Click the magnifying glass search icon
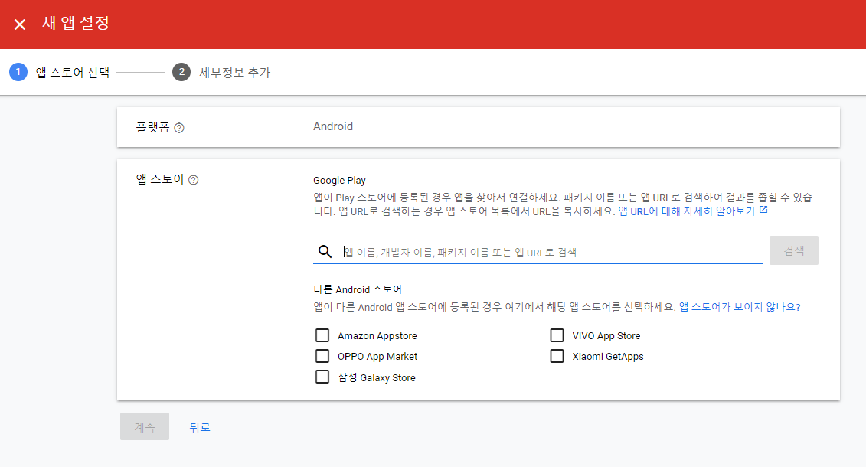 pos(325,252)
